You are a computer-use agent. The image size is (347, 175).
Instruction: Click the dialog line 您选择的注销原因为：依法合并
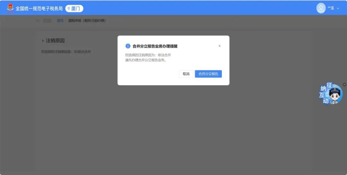click(x=148, y=55)
